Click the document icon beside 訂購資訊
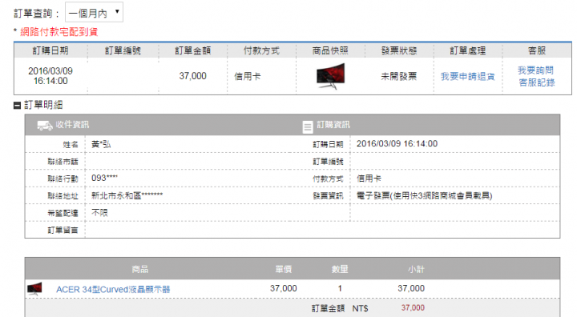Image resolution: width=577 pixels, height=317 pixels. (307, 126)
